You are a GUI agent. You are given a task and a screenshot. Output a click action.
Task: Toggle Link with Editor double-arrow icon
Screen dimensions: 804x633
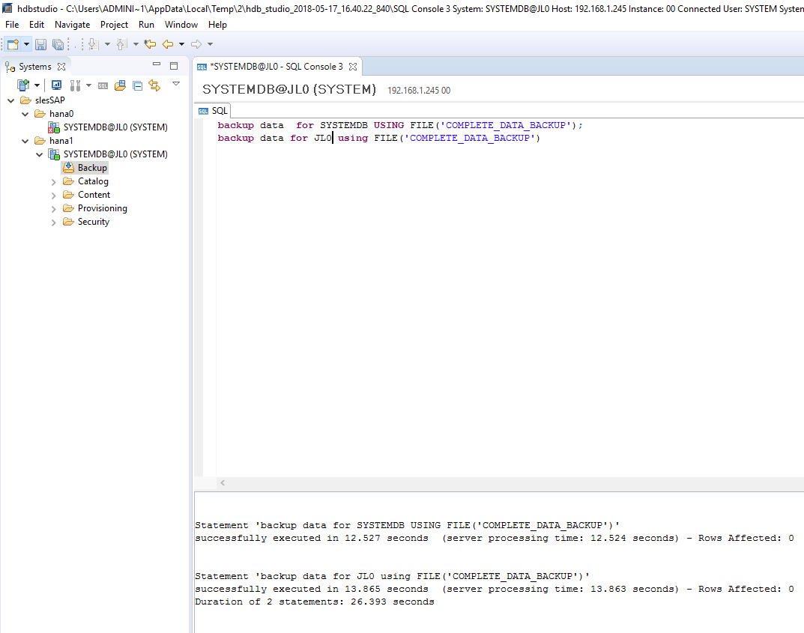(154, 85)
